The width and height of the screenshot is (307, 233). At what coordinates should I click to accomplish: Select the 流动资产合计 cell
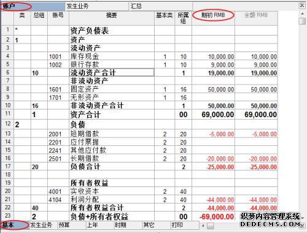tap(112, 72)
